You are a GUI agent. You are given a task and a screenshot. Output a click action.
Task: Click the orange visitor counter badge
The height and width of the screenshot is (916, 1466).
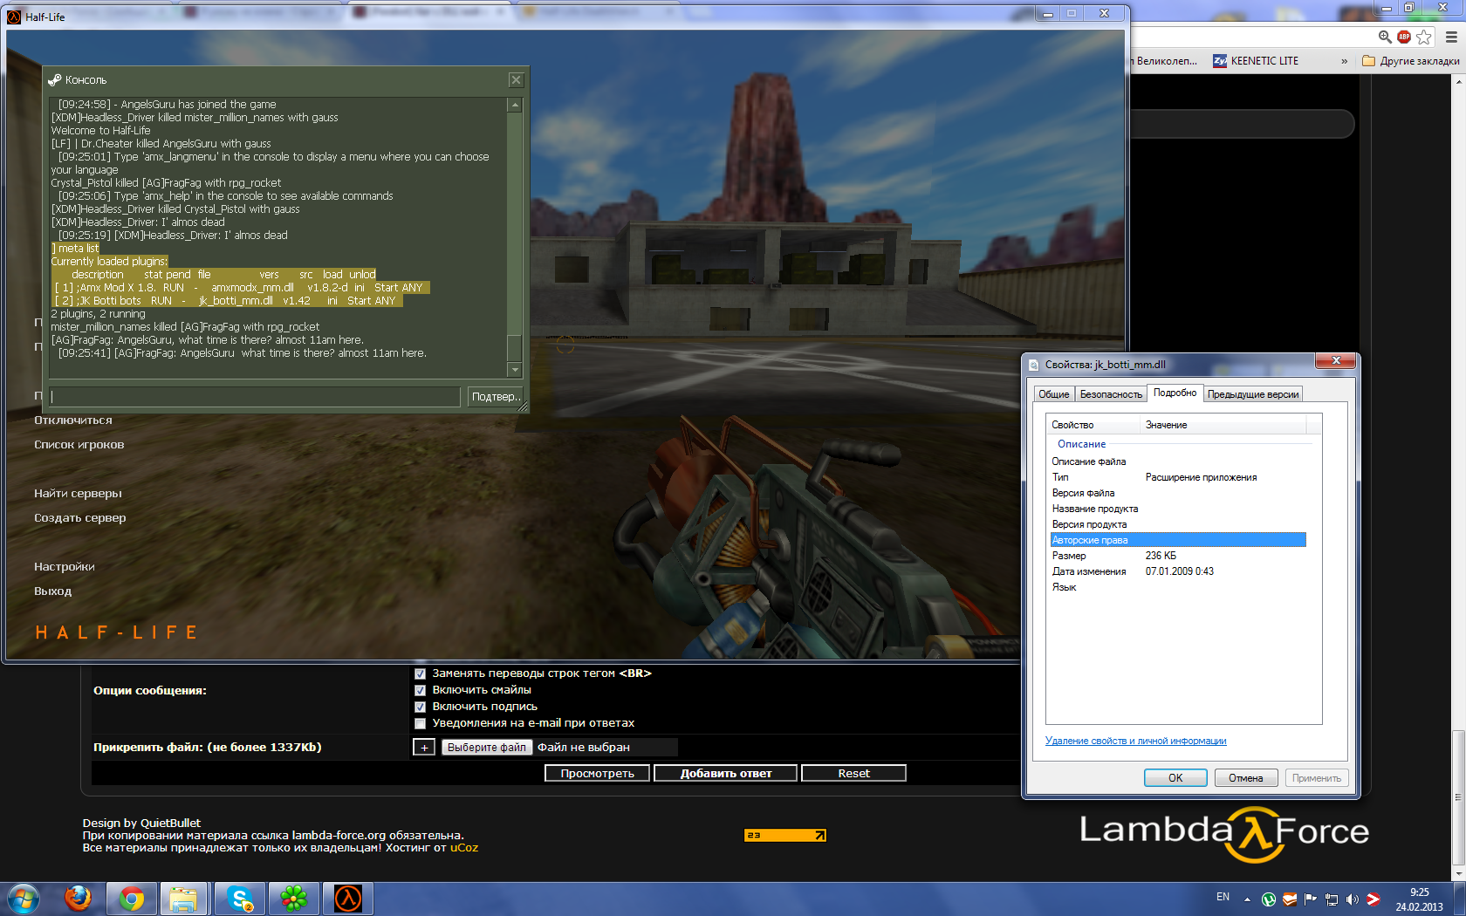[x=785, y=836]
